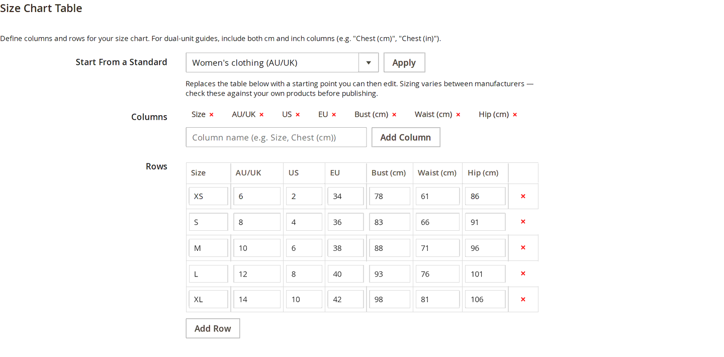This screenshot has width=724, height=357.
Task: Edit Hip value 96 in M row
Action: pyautogui.click(x=485, y=248)
